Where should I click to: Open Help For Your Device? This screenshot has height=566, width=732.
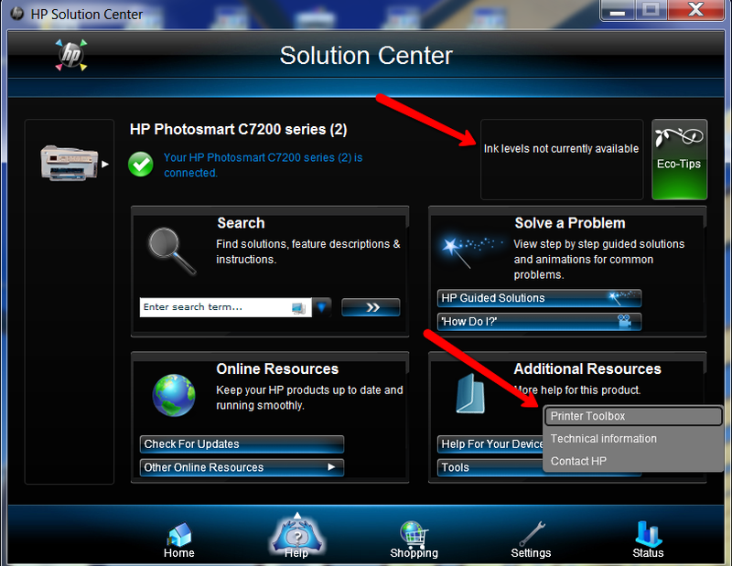point(490,444)
